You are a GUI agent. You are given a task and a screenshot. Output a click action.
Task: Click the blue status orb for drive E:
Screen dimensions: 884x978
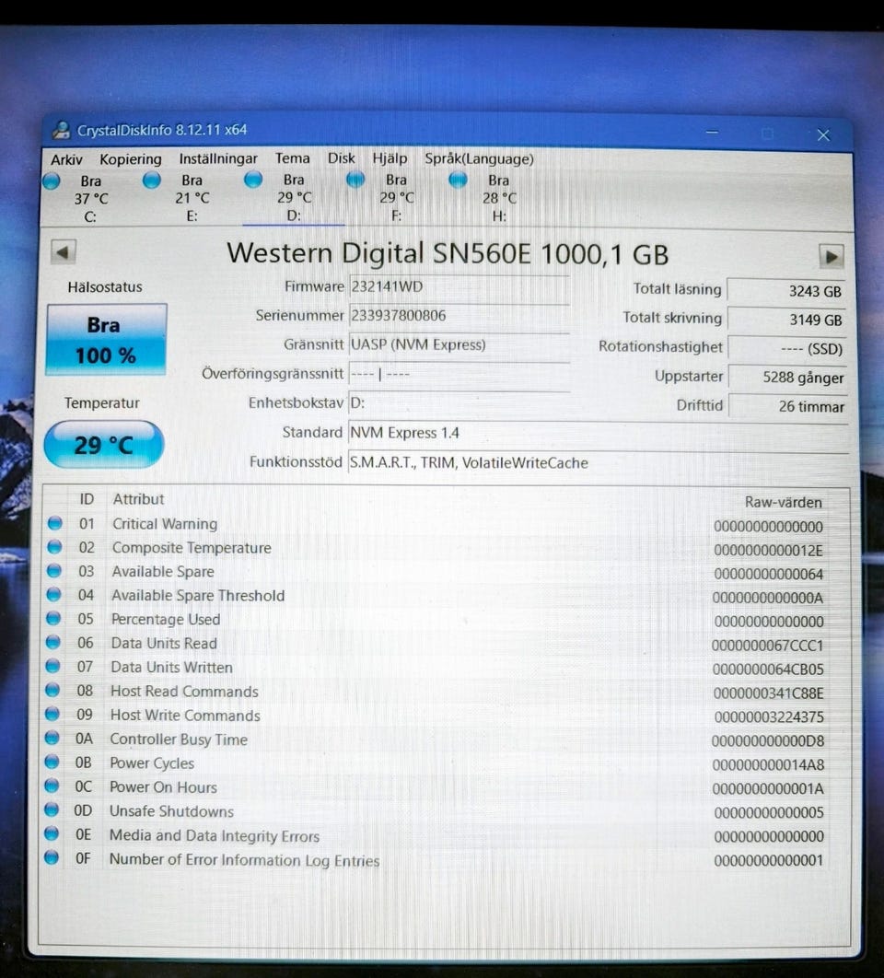tap(152, 180)
